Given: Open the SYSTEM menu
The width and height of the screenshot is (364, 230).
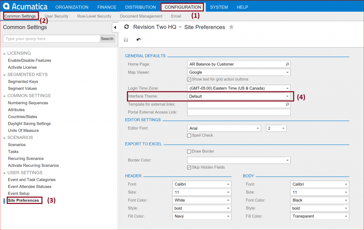Looking at the screenshot, I should 219,7.
